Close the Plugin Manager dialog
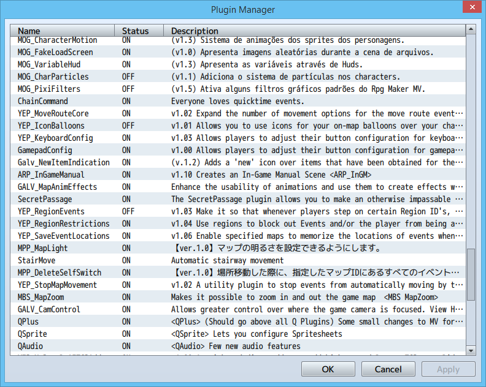The image size is (486, 387). click(x=472, y=7)
